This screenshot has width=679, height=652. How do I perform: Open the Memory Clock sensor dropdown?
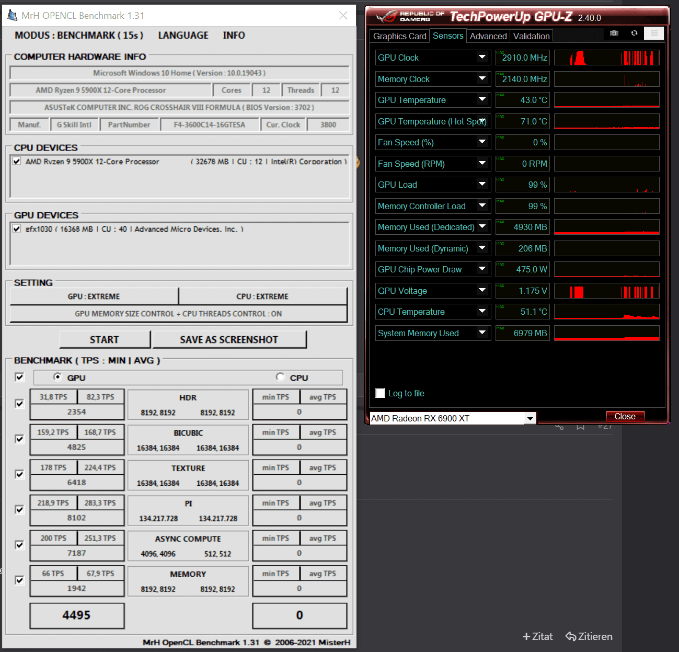click(482, 78)
